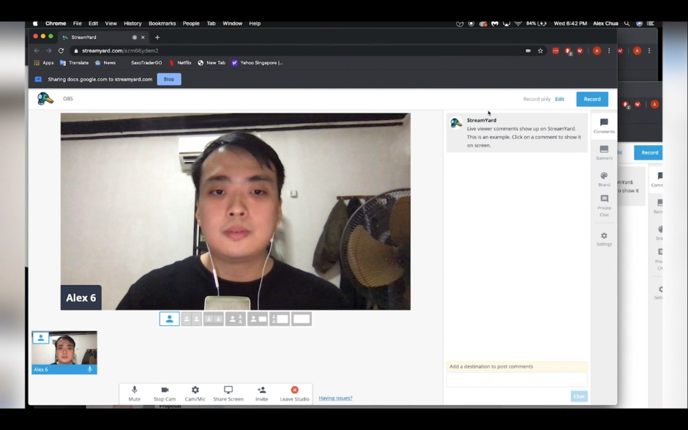Open the Private Chat panel
This screenshot has height=430, width=688.
(604, 206)
